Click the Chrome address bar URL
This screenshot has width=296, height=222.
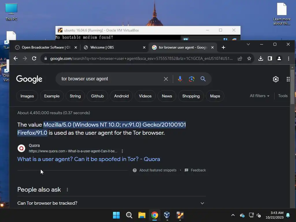click(141, 58)
